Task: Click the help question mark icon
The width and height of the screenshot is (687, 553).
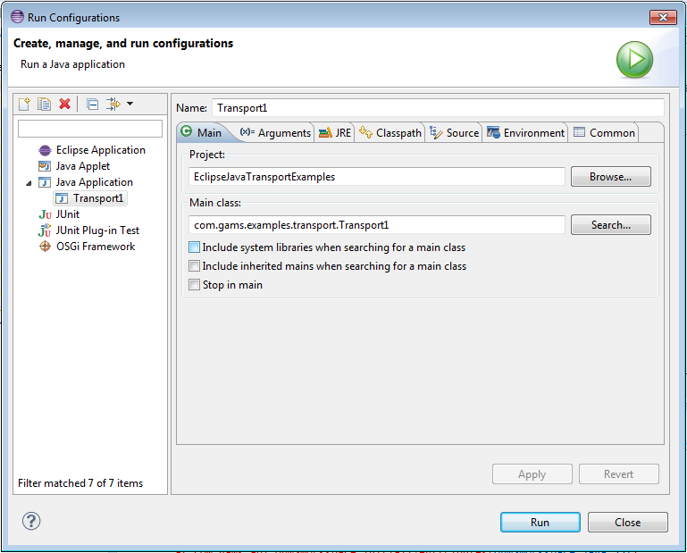Action: 31,522
